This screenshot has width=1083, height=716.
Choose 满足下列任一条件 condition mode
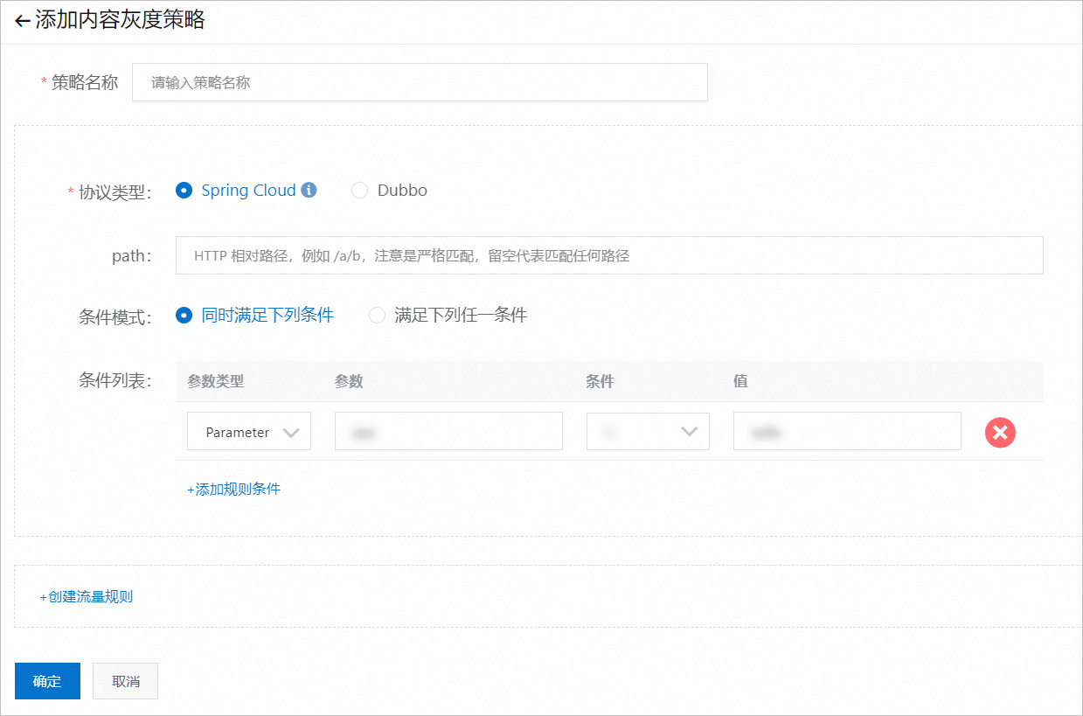(x=377, y=316)
